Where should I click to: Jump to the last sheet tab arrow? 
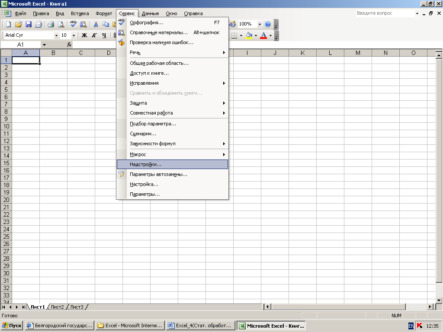(24, 307)
